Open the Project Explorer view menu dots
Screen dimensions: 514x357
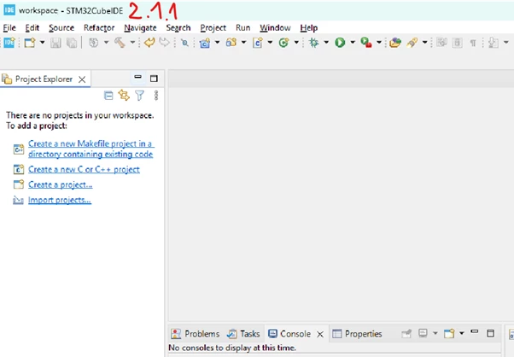tap(156, 96)
